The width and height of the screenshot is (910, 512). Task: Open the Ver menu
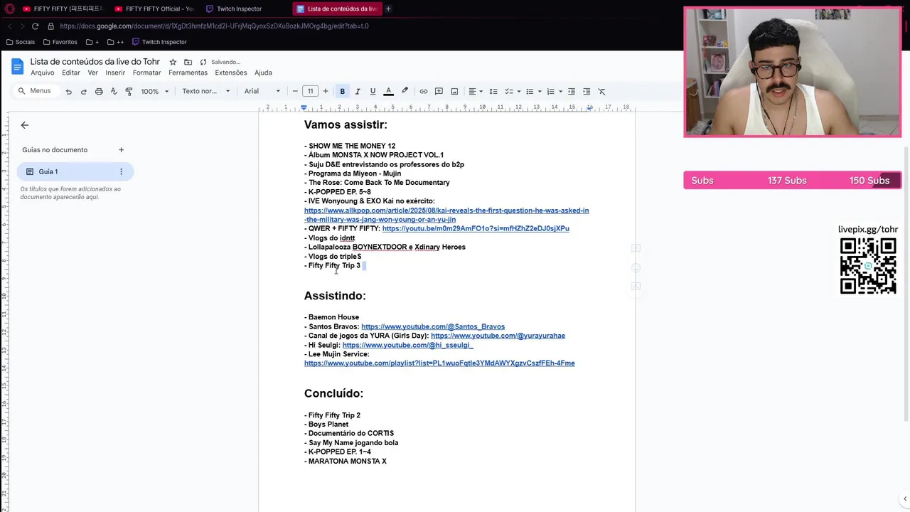click(93, 73)
